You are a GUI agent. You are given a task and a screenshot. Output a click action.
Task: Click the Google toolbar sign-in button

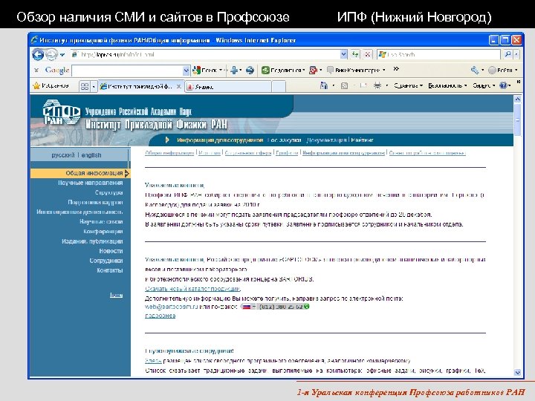[x=502, y=71]
